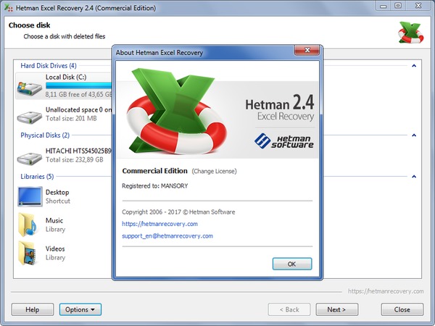Click the Music library folder icon
The height and width of the screenshot is (326, 435).
point(28,225)
